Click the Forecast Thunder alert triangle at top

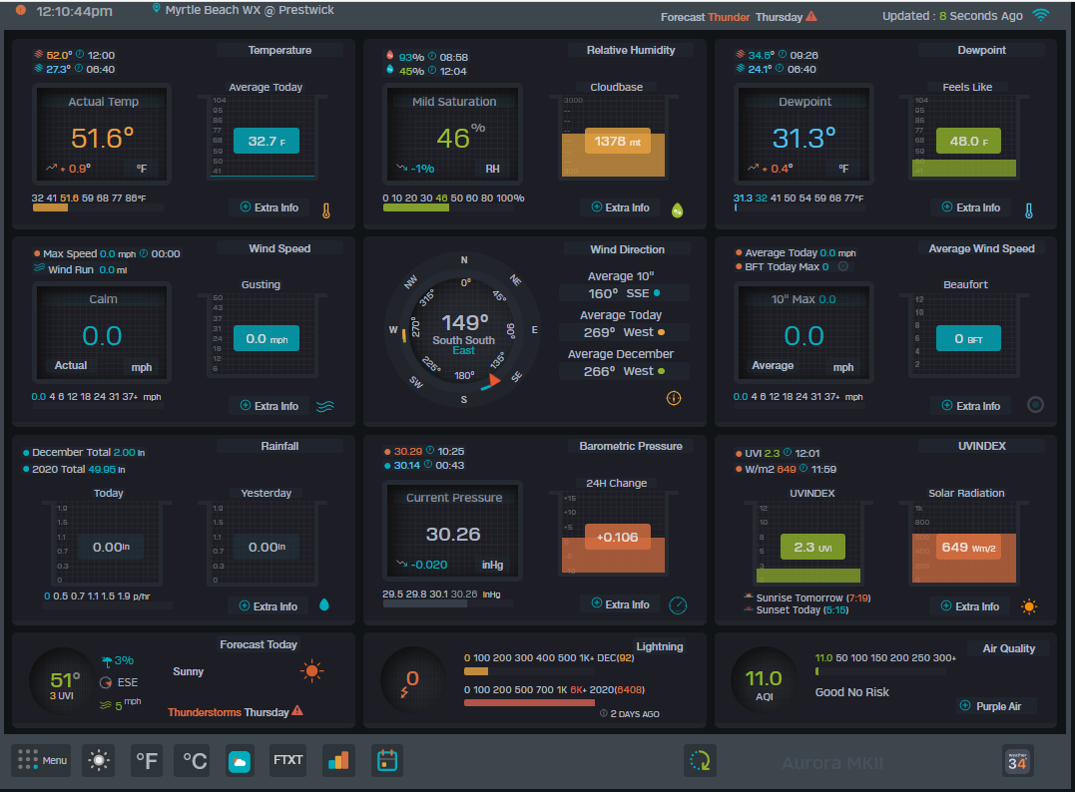pyautogui.click(x=811, y=16)
